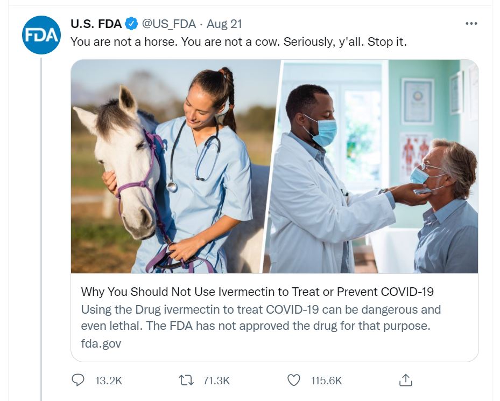Click the 115.6K likes count
The image size is (500, 401).
(327, 381)
